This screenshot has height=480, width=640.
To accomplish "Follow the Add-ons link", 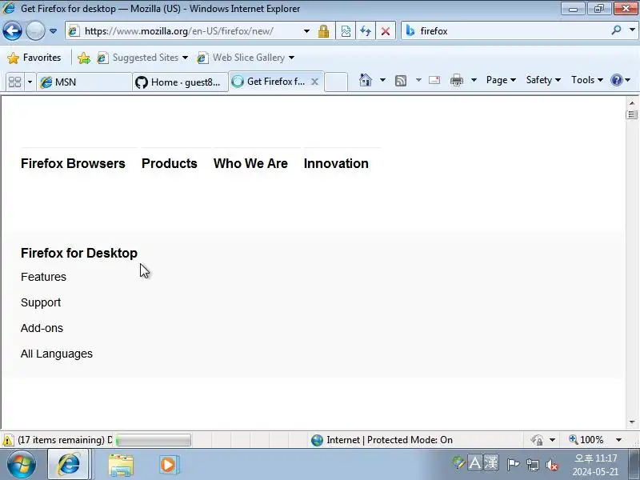I will click(x=42, y=328).
